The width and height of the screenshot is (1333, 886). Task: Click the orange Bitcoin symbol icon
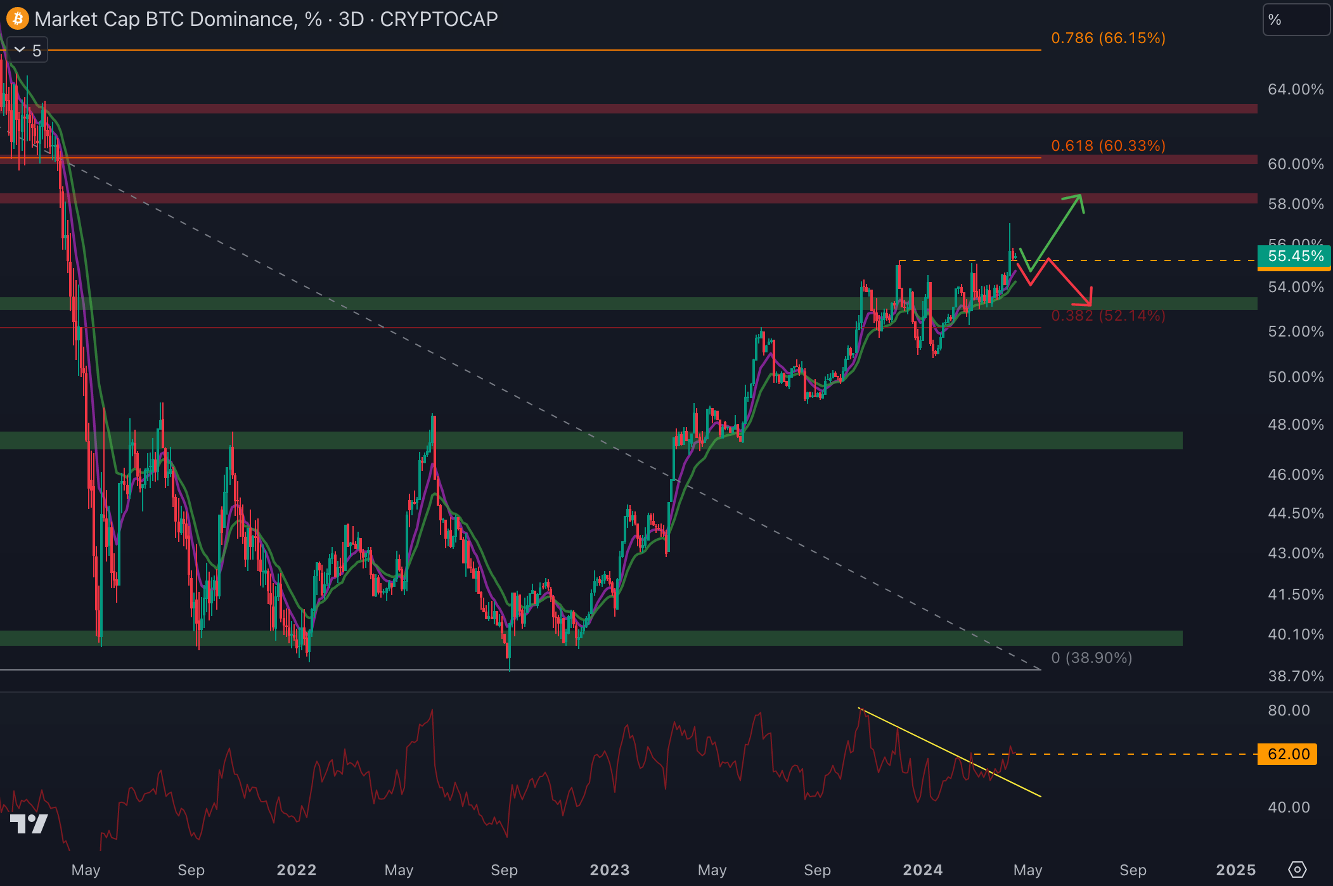click(x=17, y=18)
